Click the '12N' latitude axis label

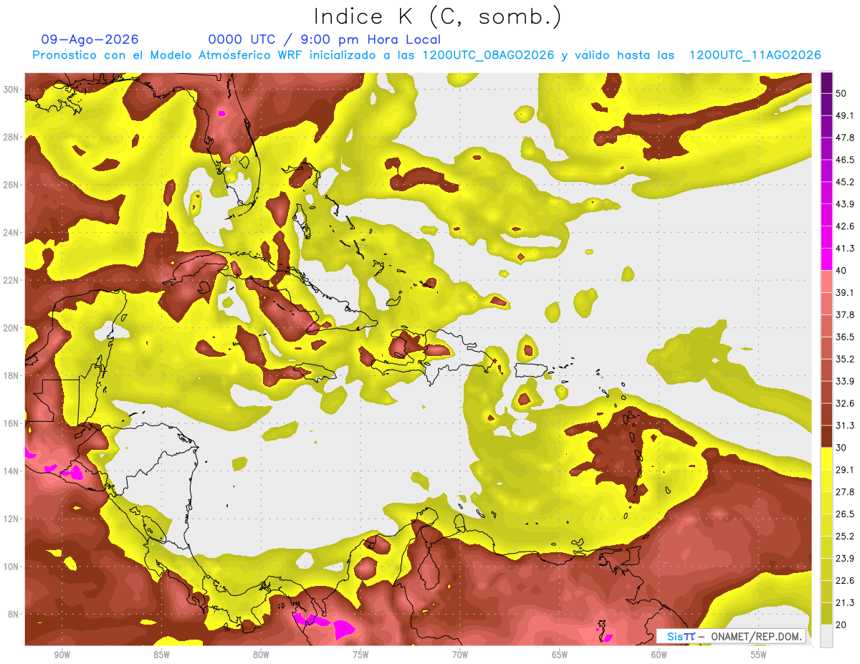11,519
